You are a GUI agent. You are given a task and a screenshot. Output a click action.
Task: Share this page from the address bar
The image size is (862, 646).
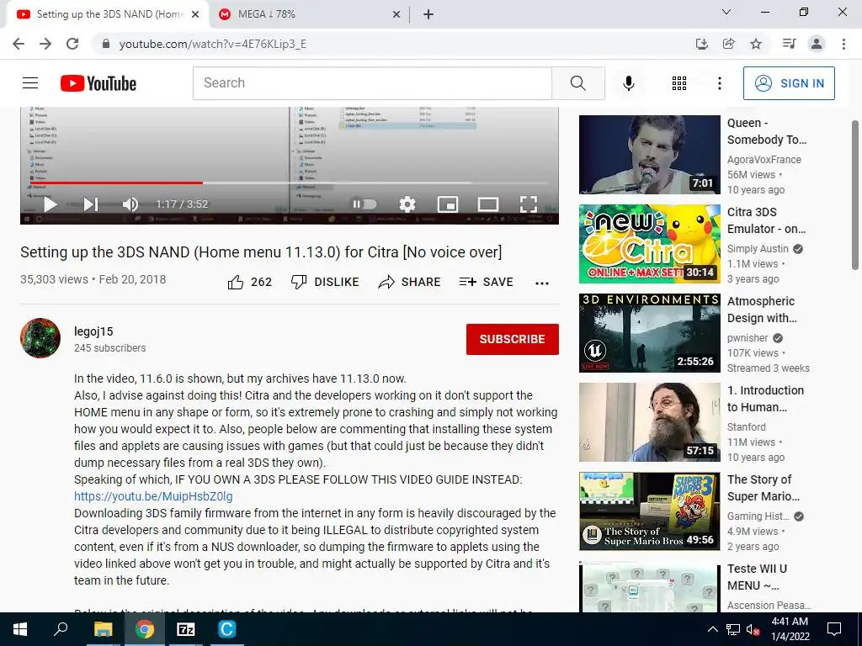[x=728, y=44]
